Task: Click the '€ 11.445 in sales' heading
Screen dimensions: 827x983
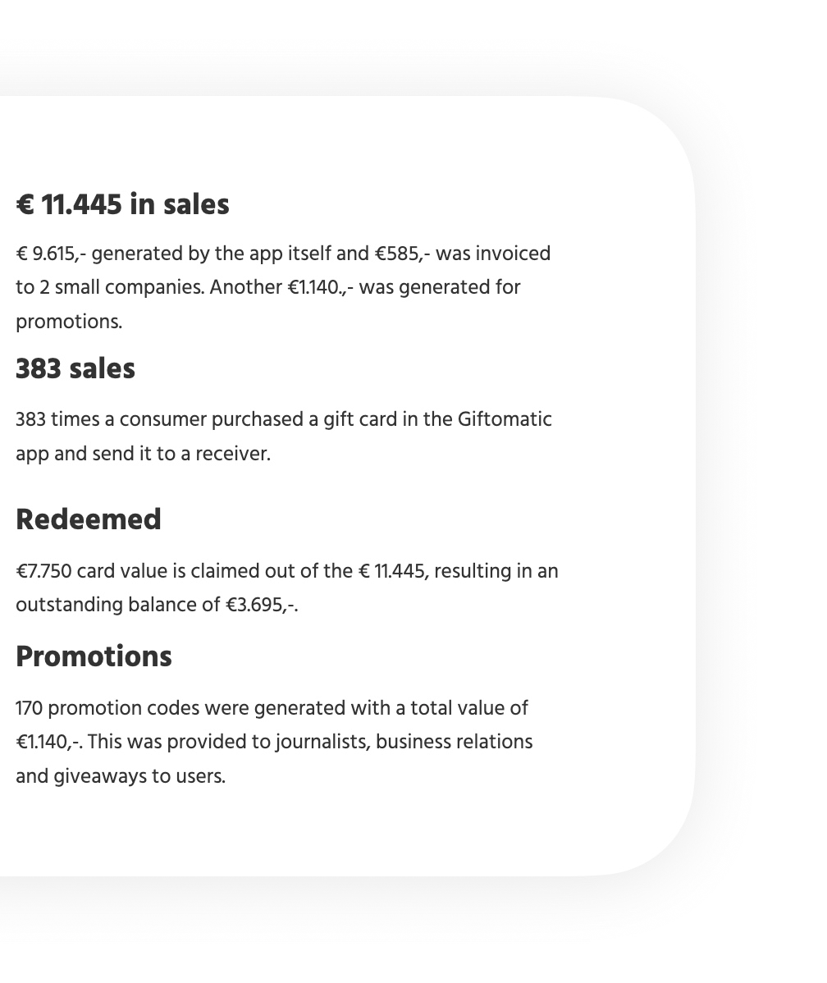Action: coord(122,204)
